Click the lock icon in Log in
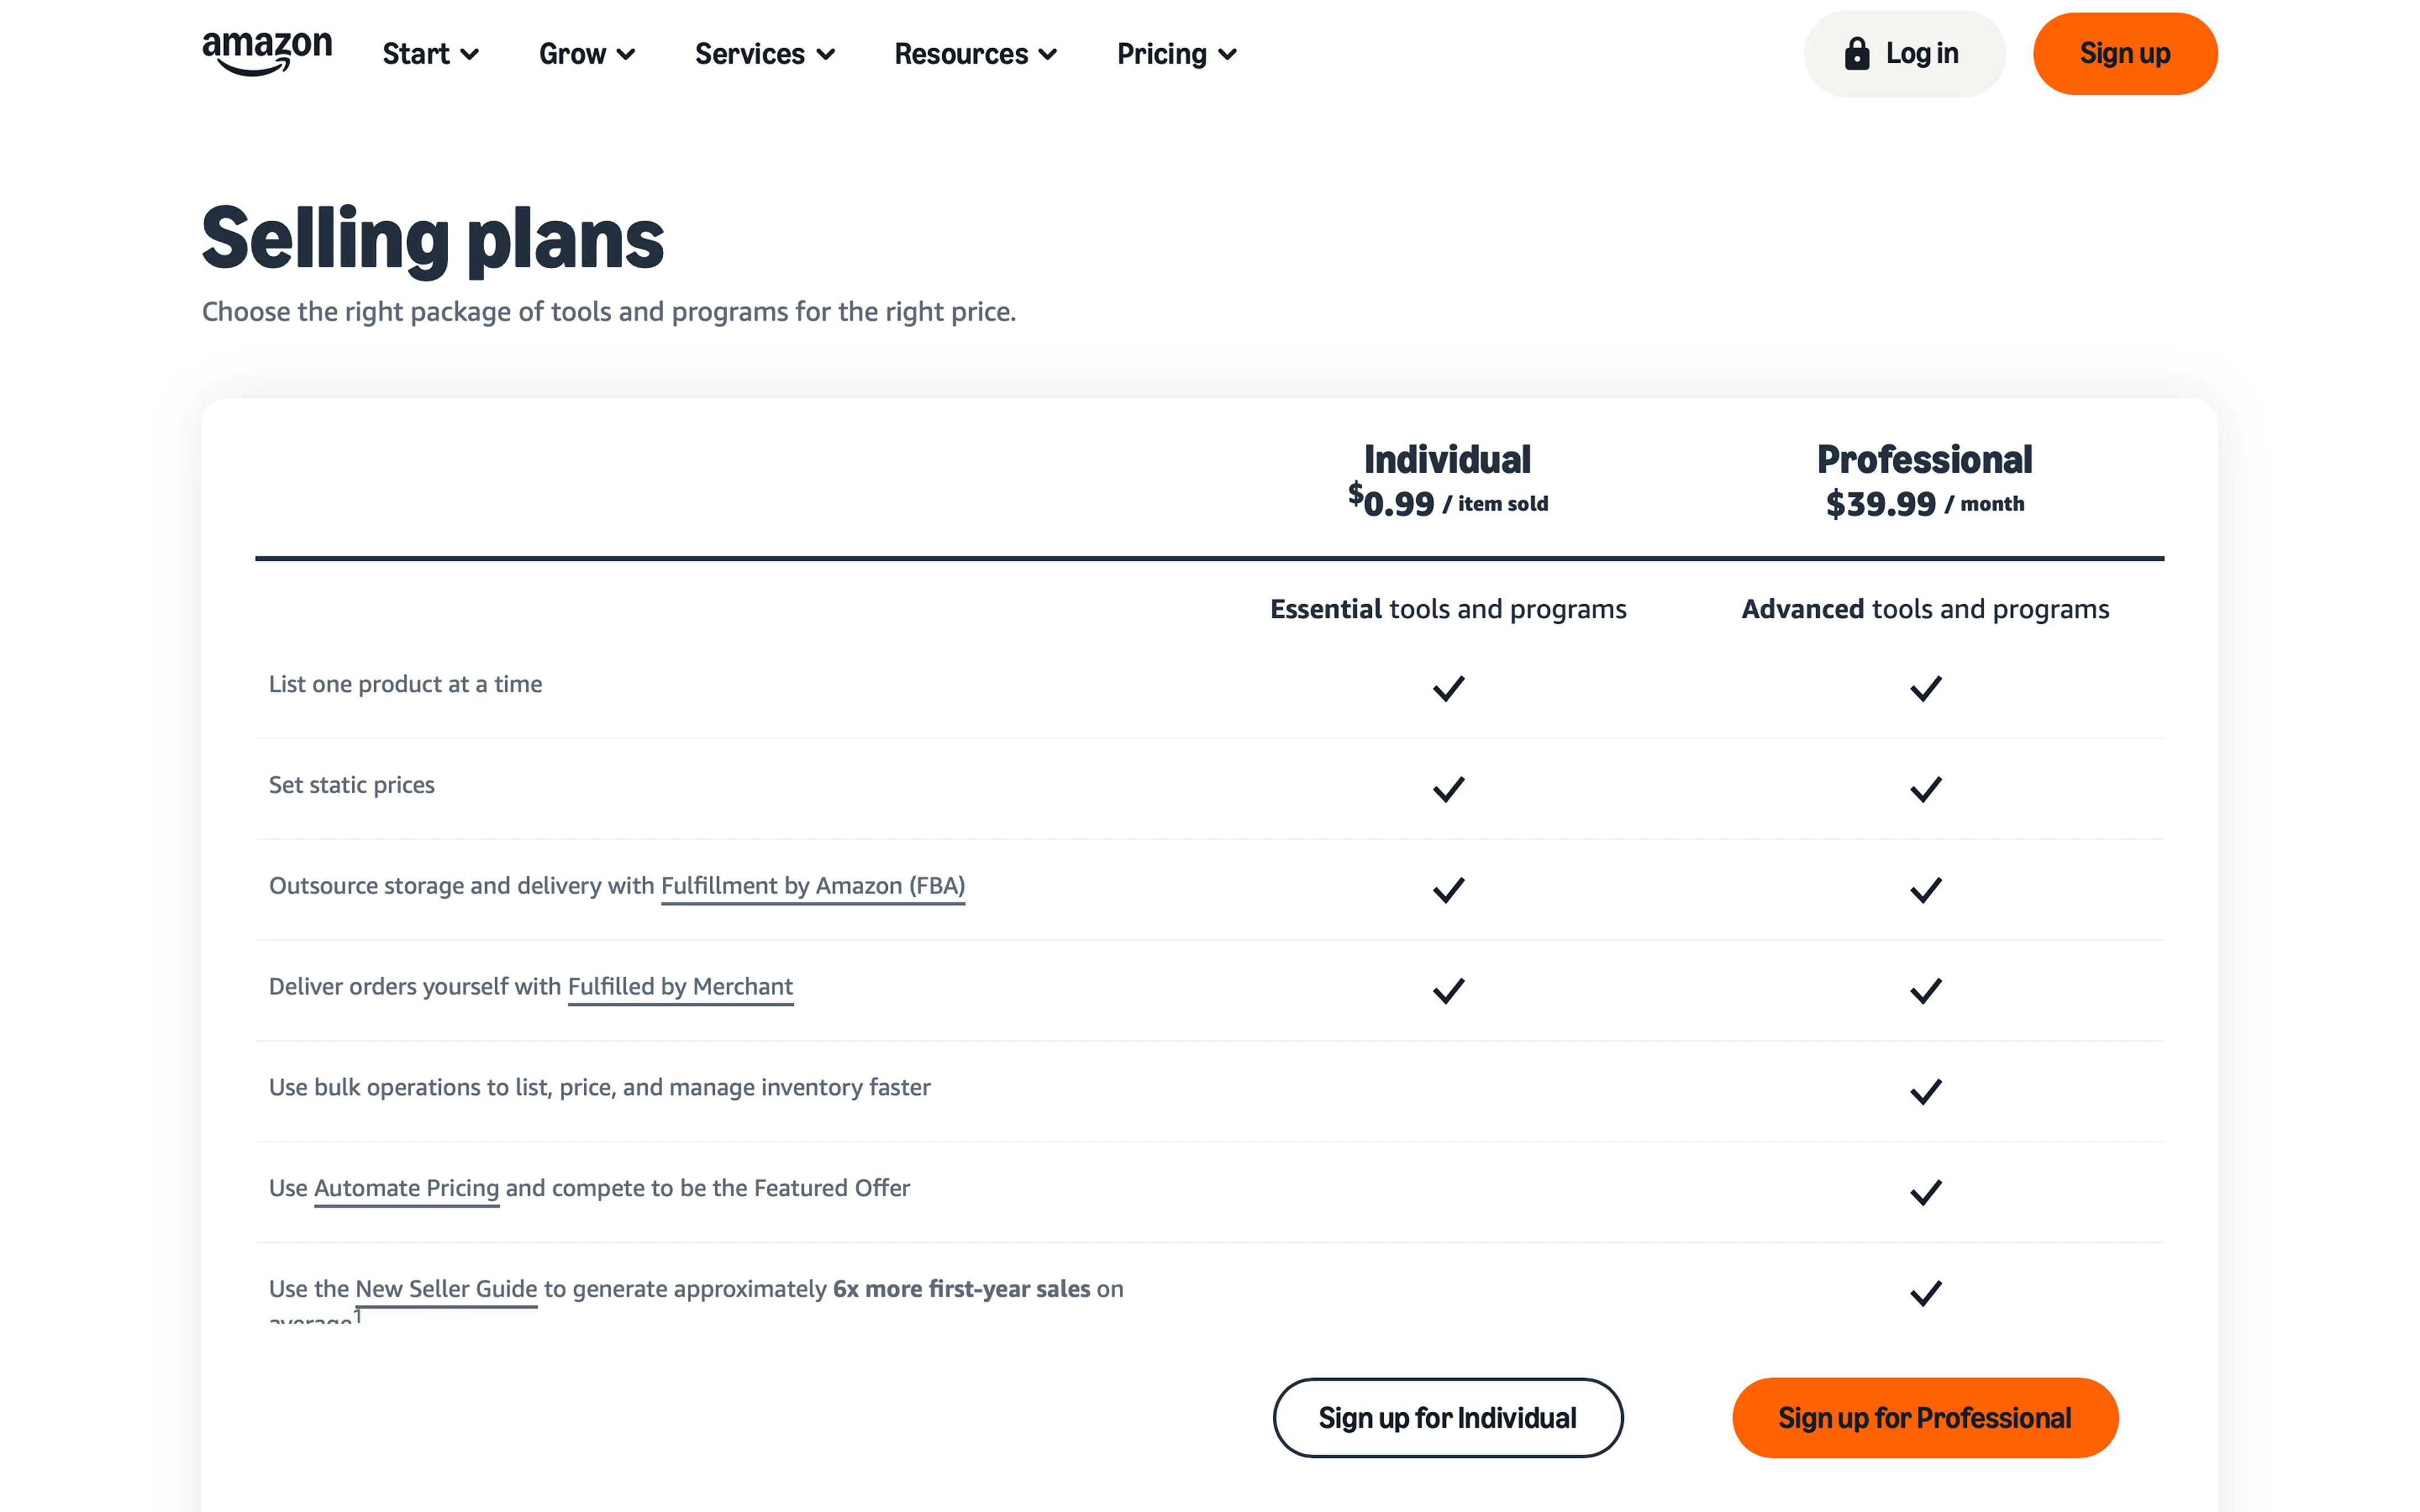Image resolution: width=2420 pixels, height=1512 pixels. pos(1856,53)
